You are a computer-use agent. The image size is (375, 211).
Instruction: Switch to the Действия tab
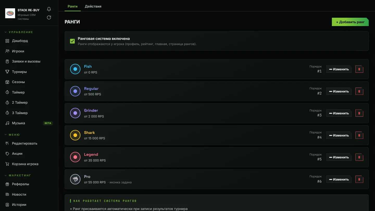click(93, 6)
